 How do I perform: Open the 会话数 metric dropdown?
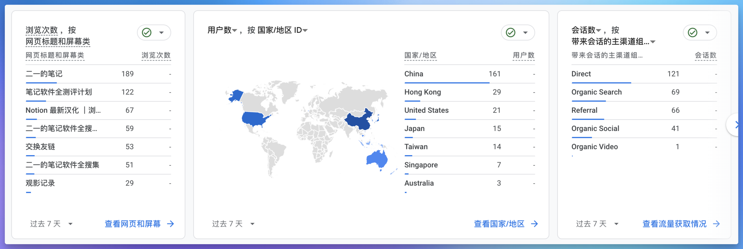pyautogui.click(x=586, y=30)
